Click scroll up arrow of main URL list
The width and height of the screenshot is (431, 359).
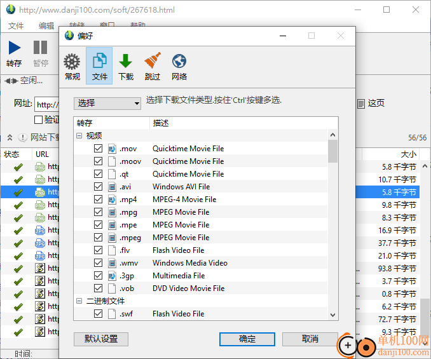coord(425,166)
